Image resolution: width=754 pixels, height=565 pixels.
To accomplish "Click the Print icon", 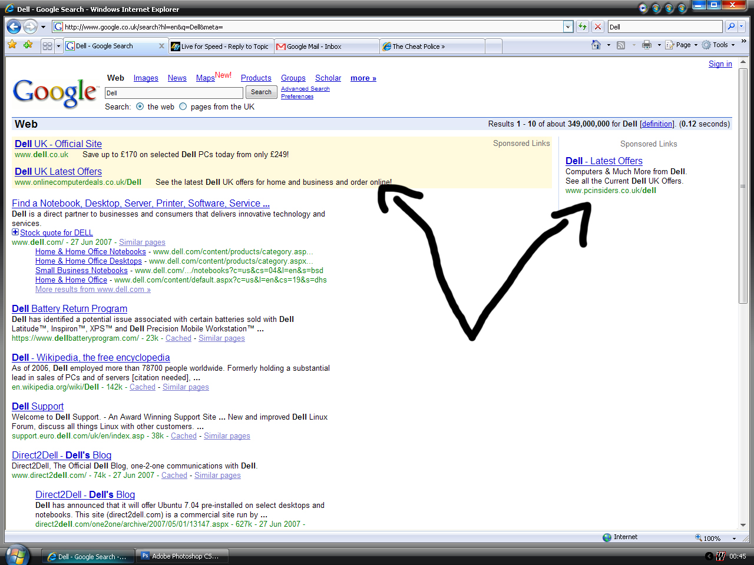I will coord(647,45).
